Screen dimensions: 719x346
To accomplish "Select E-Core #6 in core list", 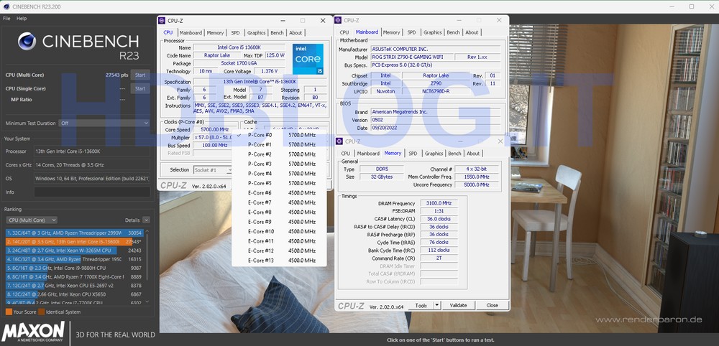I will click(x=259, y=192).
